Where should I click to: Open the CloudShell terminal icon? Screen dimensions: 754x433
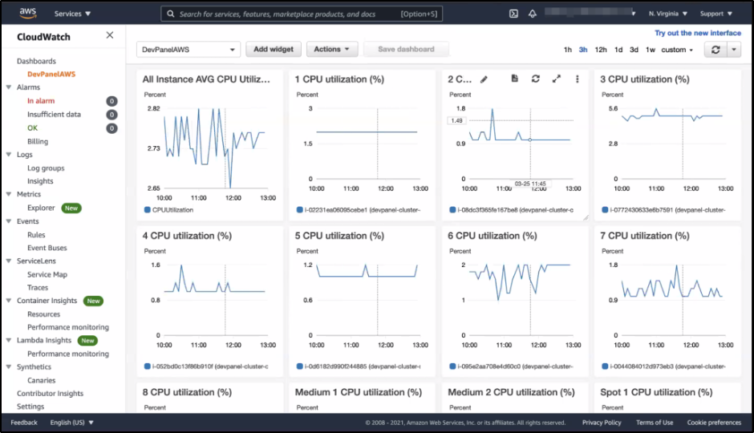pos(513,14)
